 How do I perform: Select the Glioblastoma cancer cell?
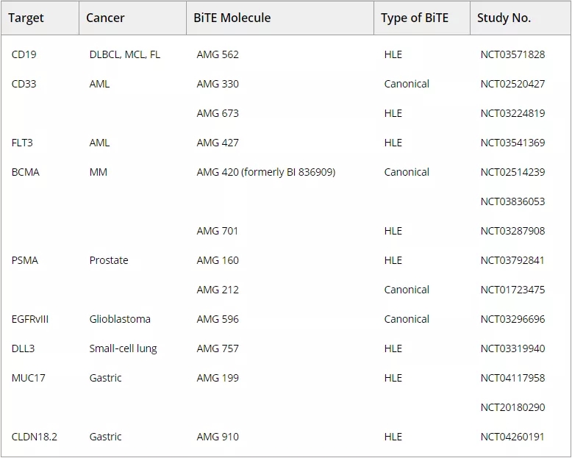pos(120,319)
